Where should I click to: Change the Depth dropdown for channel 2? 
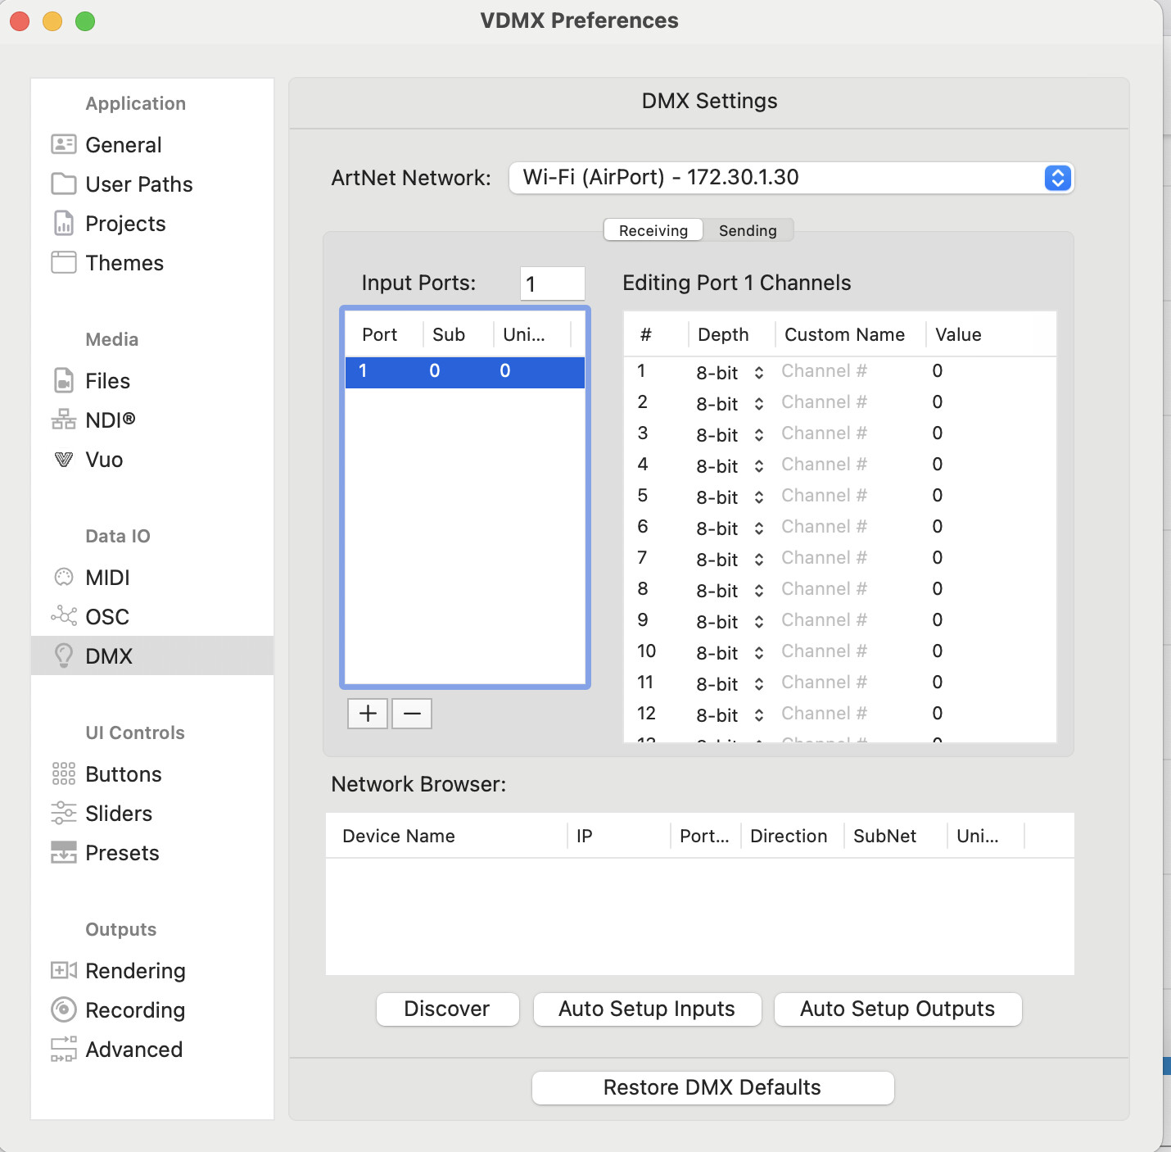pos(730,404)
